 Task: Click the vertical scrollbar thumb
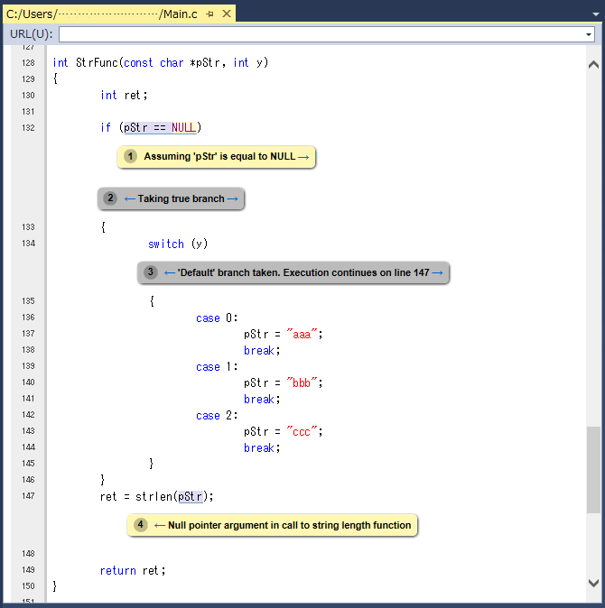(x=593, y=469)
